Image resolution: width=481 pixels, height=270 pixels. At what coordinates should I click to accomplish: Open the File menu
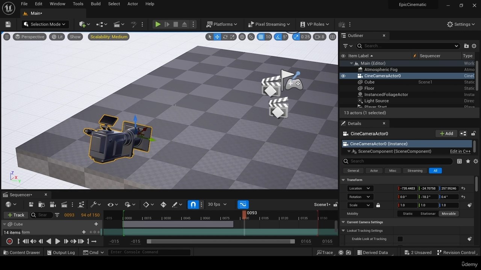pyautogui.click(x=24, y=4)
